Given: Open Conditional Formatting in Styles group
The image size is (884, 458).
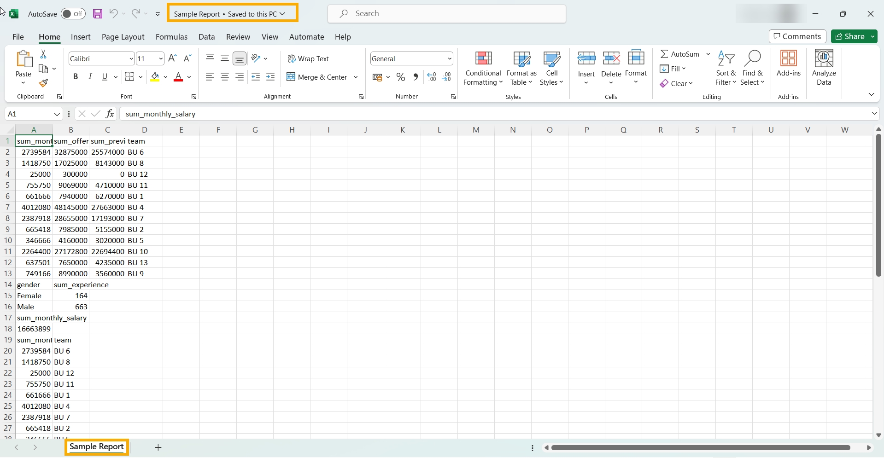Looking at the screenshot, I should click(483, 68).
